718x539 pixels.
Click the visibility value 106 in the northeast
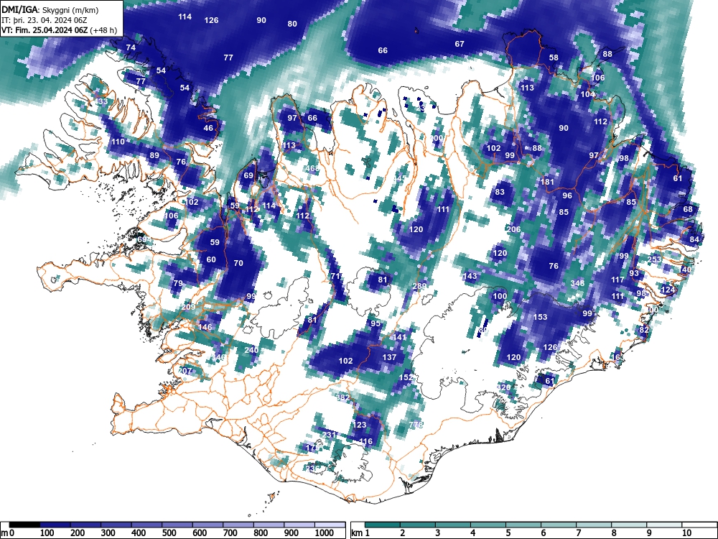pos(597,78)
